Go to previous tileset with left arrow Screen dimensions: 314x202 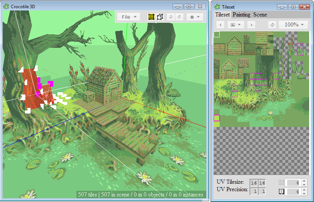click(220, 25)
